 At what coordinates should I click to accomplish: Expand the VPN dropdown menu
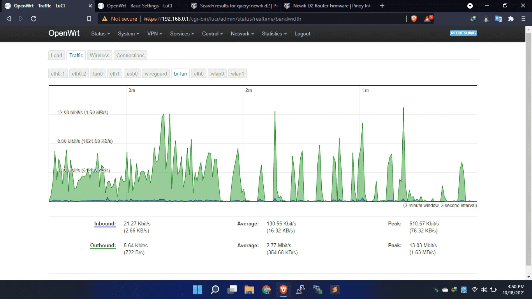[x=155, y=33]
